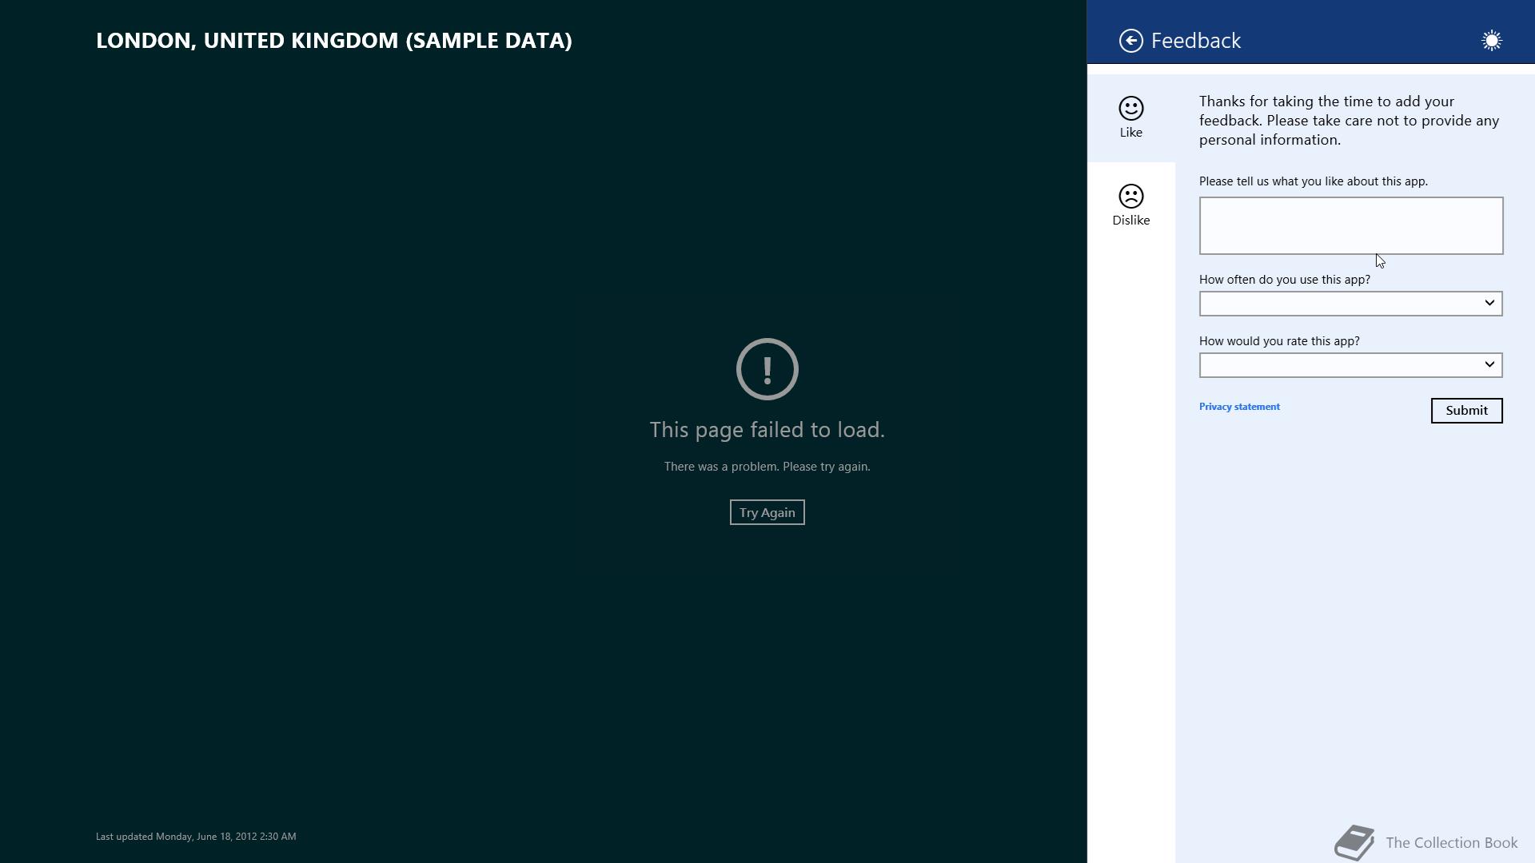
Task: Select the Like smiley face tab
Action: tap(1130, 118)
